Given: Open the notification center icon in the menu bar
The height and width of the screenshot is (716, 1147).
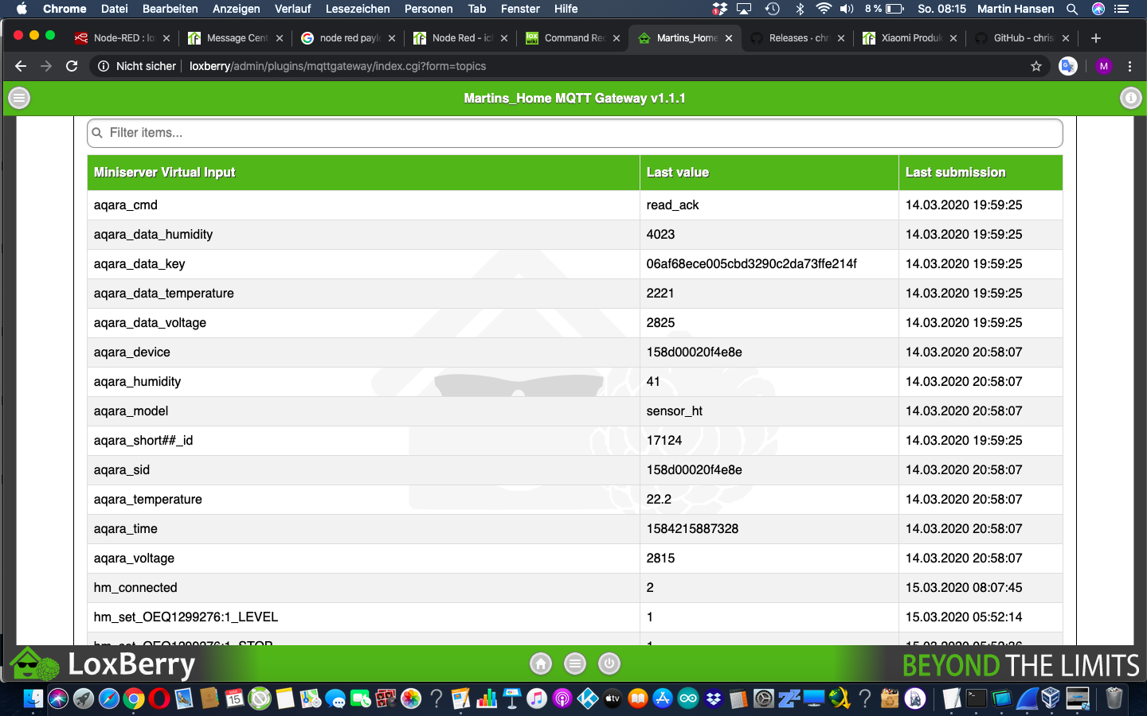Looking at the screenshot, I should tap(1122, 9).
